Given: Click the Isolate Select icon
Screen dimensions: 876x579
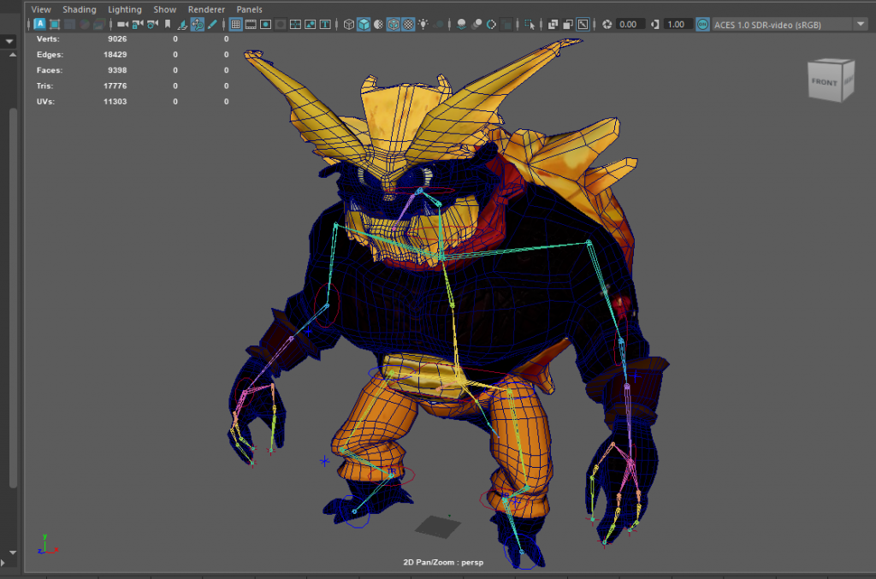Looking at the screenshot, I should click(530, 24).
